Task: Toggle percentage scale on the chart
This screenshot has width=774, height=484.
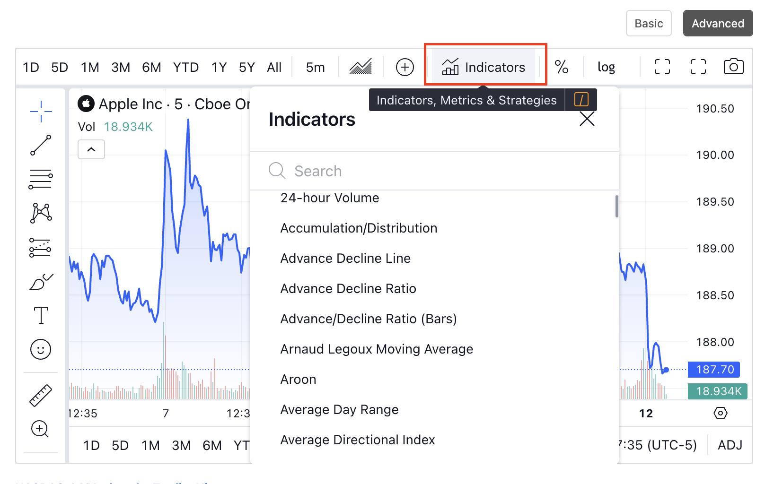Action: click(x=562, y=67)
